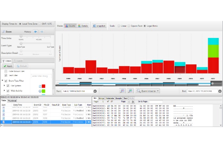Go forward in zoom history
Screen dimensions: 223x148
(x=41, y=32)
